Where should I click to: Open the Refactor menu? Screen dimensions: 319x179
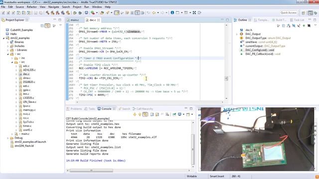point(32,7)
